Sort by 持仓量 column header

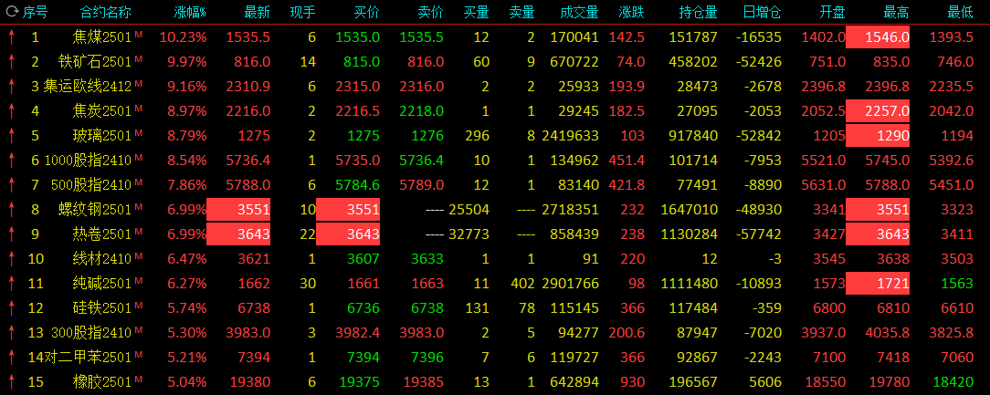tap(699, 12)
